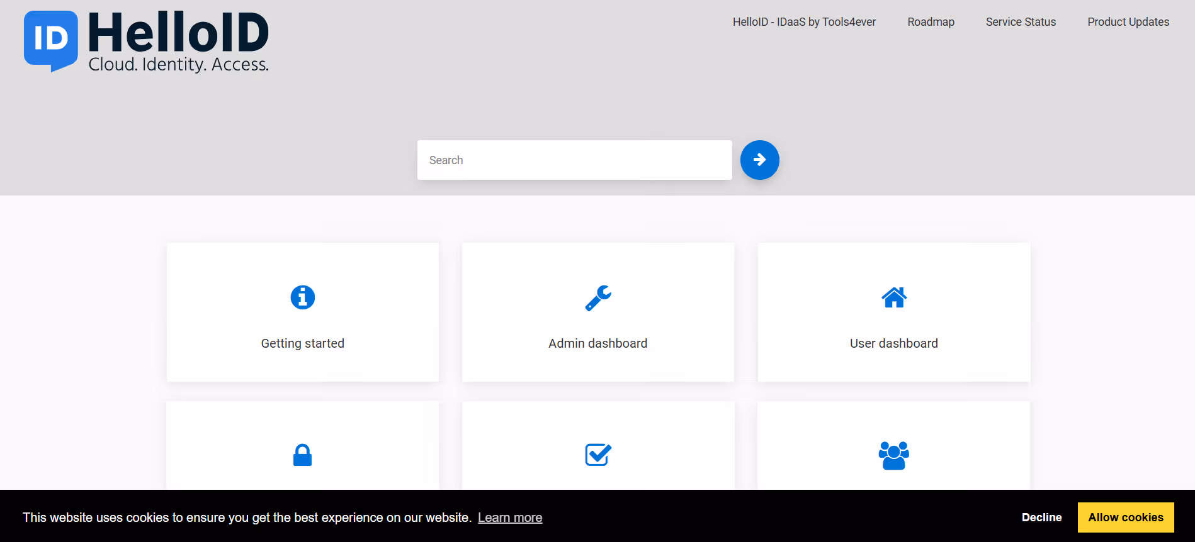Click the checkmark box icon card

[598, 446]
